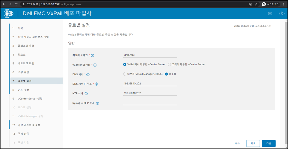Click the translate page icon
The height and width of the screenshot is (149, 288).
(x=250, y=4)
